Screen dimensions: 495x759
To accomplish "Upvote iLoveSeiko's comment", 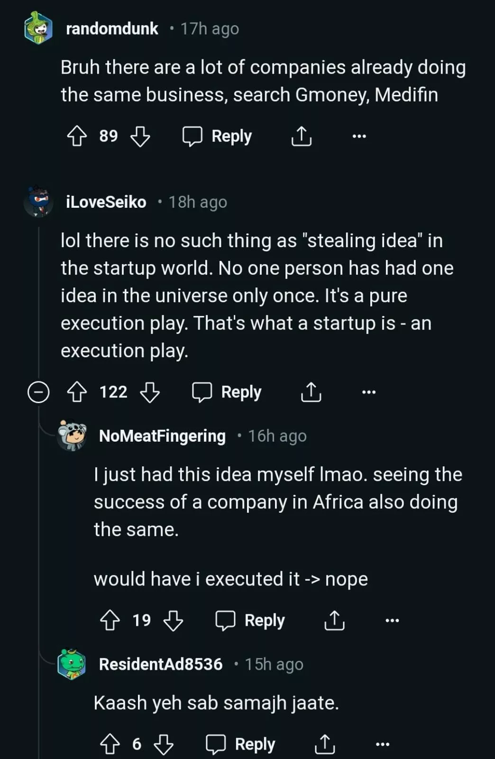I will tap(77, 392).
